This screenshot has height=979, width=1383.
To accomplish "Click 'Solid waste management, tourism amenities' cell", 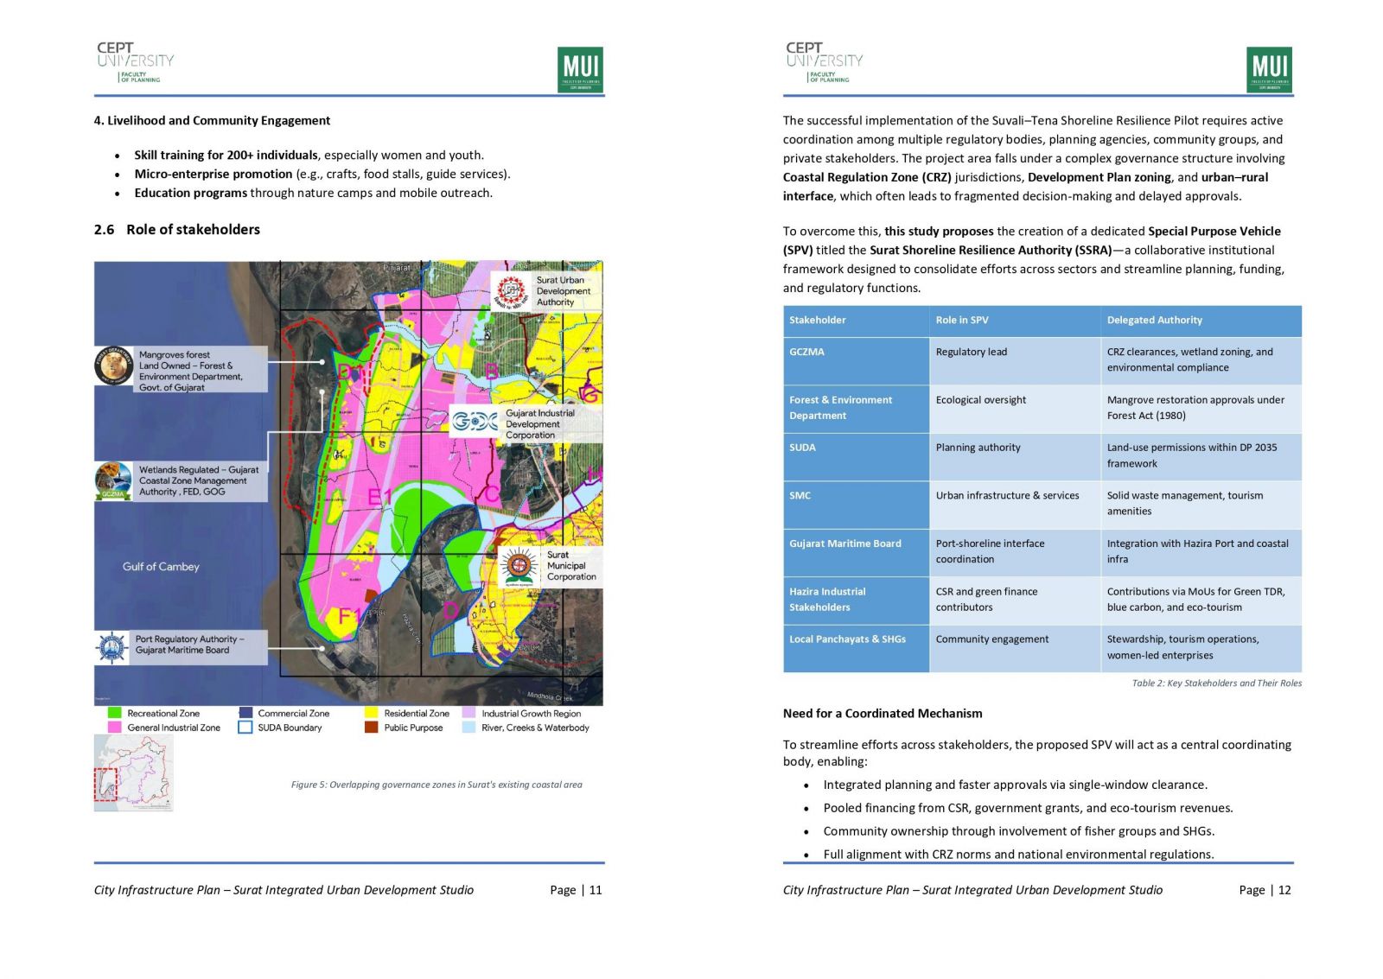I will [1201, 505].
